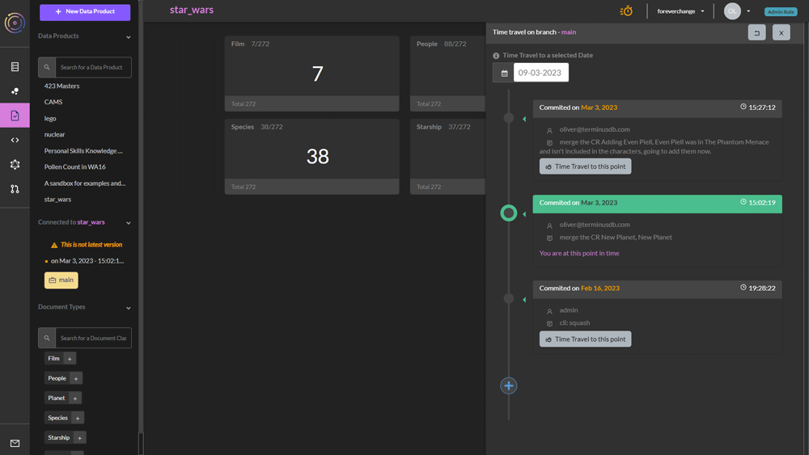Viewport: 809px width, 455px height.
Task: Select the Starship document type
Action: pos(59,437)
